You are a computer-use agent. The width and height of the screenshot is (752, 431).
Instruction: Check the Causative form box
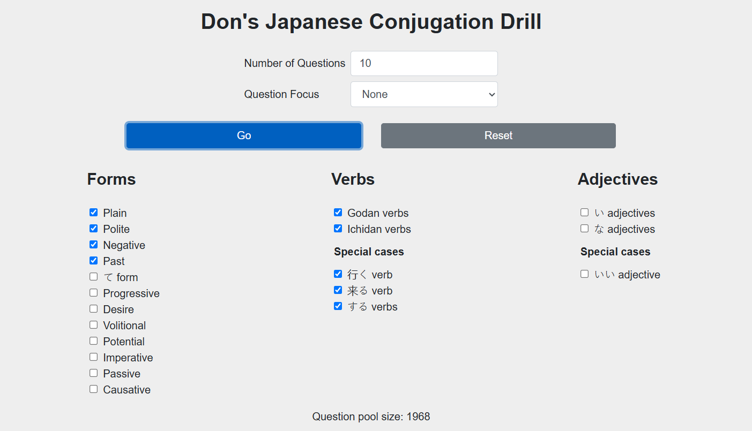coord(93,389)
